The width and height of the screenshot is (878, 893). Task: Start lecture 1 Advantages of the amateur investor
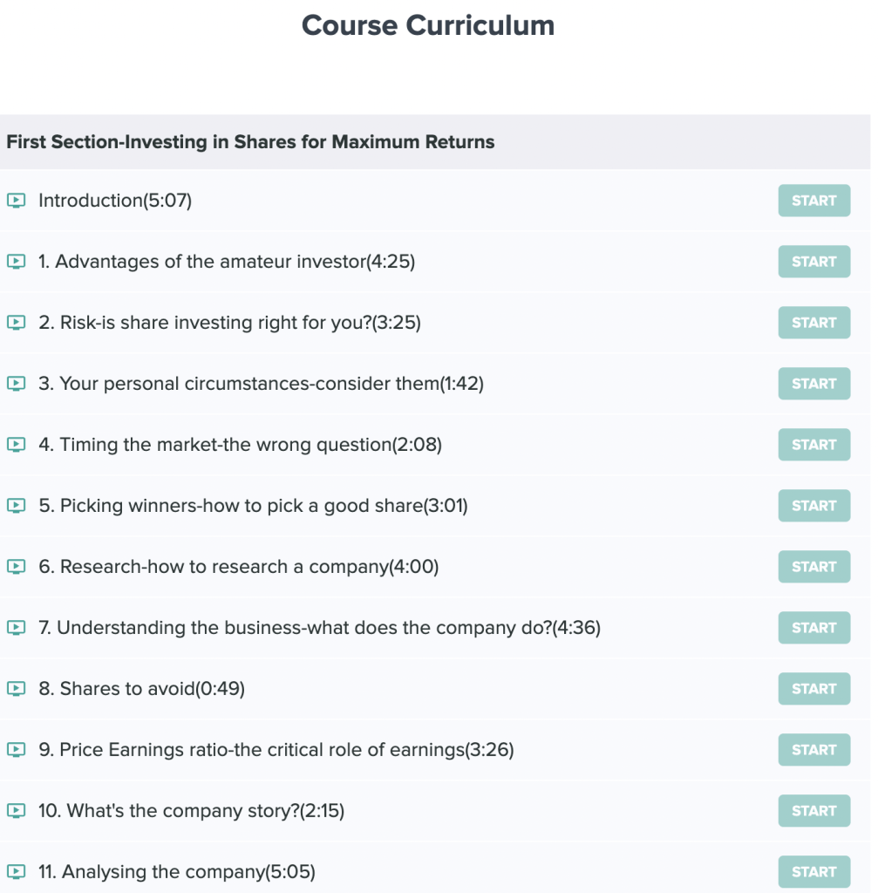[x=814, y=262]
